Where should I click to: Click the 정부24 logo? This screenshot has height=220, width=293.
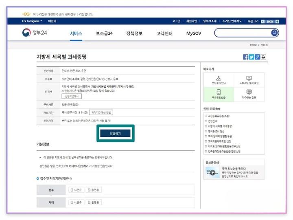point(35,33)
